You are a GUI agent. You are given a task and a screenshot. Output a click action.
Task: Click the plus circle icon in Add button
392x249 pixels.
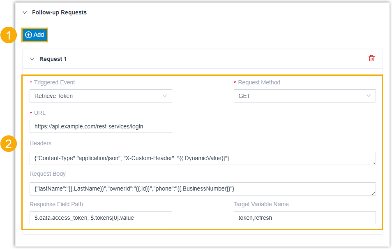28,35
